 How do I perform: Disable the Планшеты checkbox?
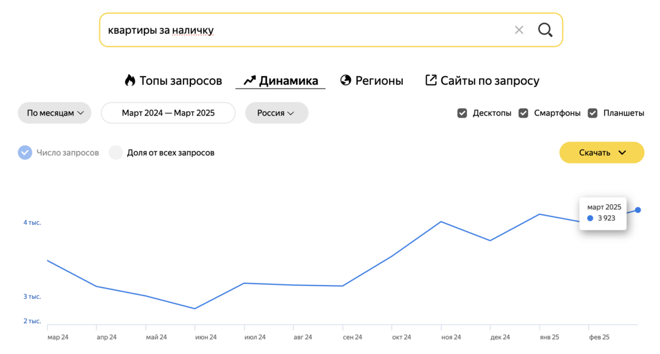[593, 113]
